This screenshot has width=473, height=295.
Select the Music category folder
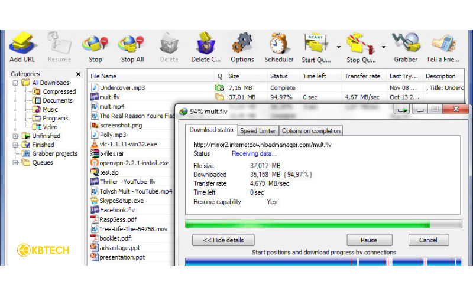point(50,109)
